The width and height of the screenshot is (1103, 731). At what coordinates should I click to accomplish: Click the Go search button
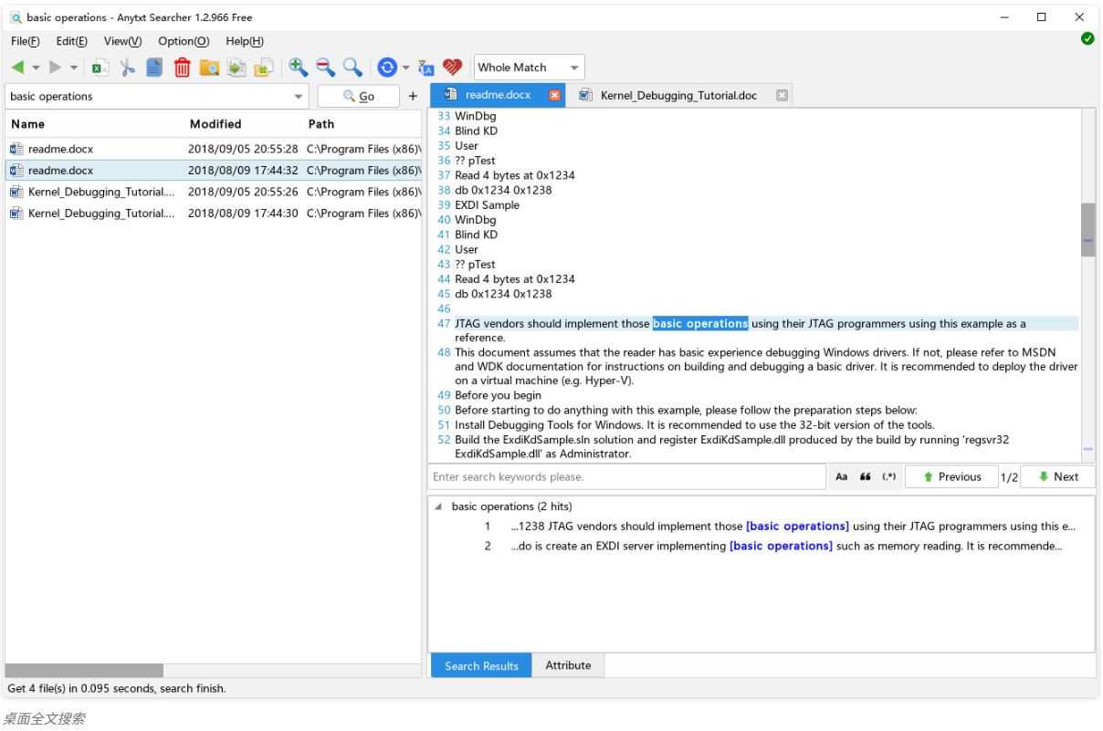tap(358, 96)
